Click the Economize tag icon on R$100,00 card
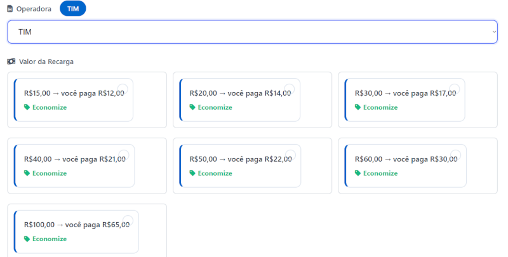The image size is (508, 257). coord(27,239)
